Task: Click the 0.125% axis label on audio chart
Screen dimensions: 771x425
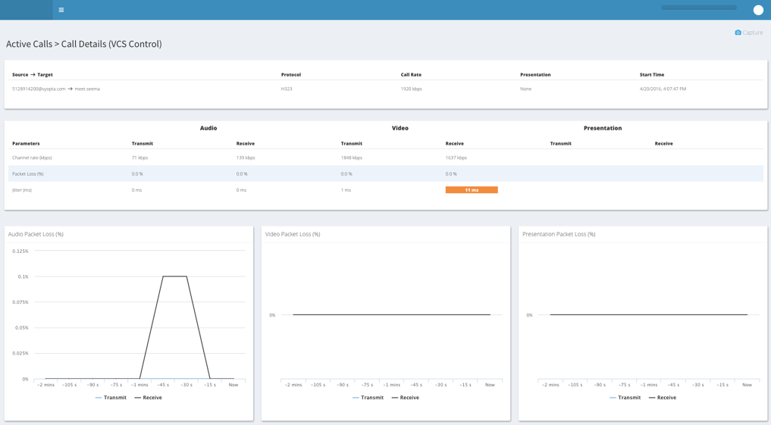Action: point(20,251)
